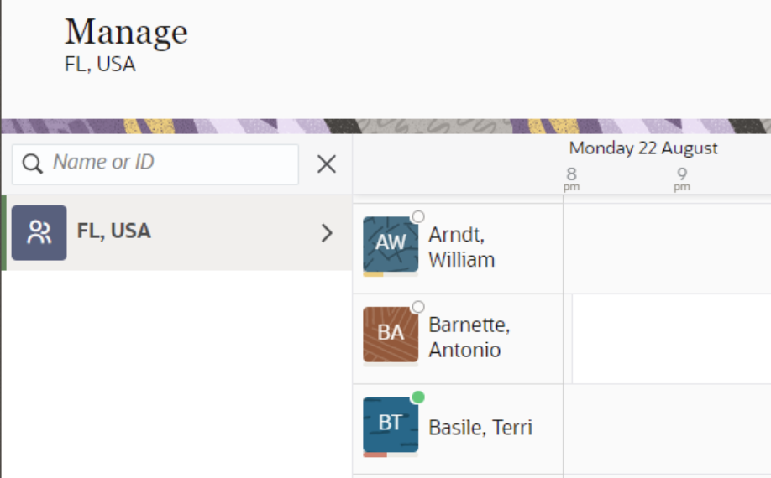Open Arndt, William resource name

(x=461, y=247)
